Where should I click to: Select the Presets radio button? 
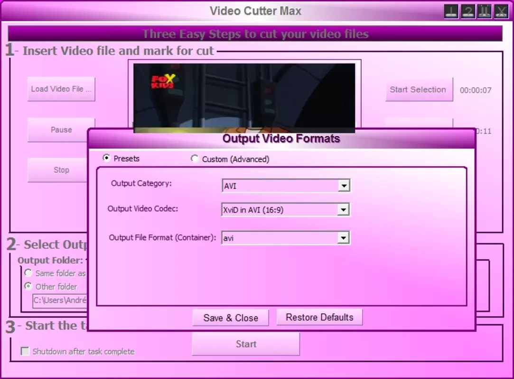[x=106, y=158]
